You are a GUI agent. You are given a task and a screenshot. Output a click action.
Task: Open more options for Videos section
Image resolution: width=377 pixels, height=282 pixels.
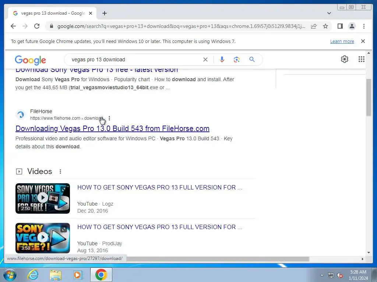[x=60, y=171]
